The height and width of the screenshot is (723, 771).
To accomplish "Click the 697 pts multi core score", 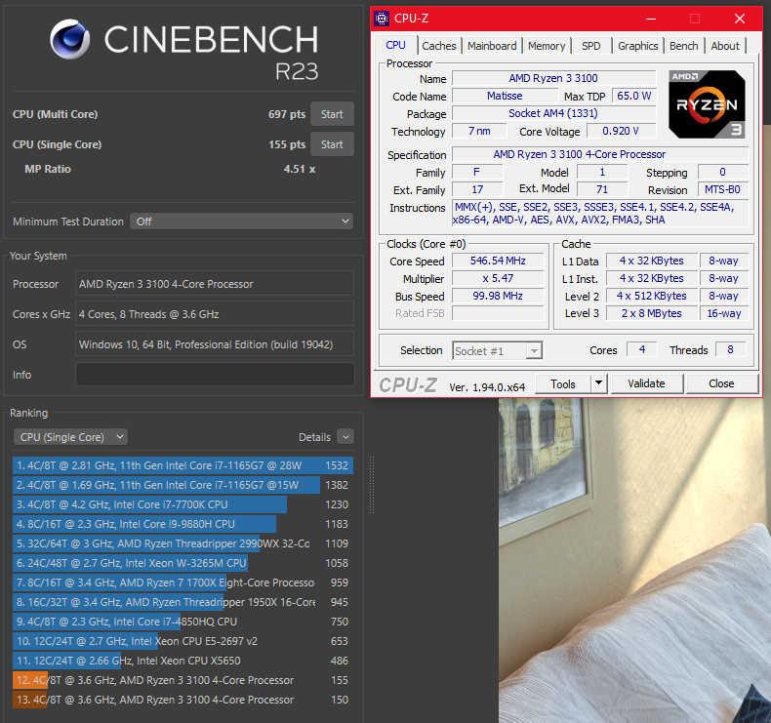I will click(x=287, y=114).
